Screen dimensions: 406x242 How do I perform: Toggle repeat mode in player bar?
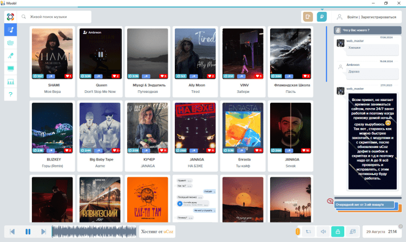(308, 232)
